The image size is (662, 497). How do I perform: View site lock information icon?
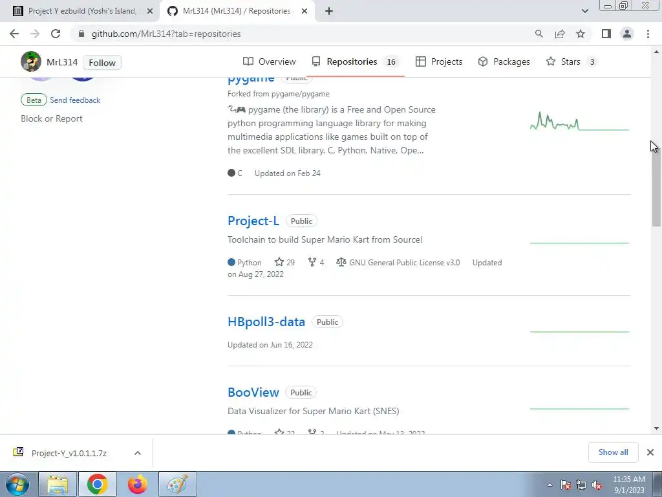coord(81,34)
